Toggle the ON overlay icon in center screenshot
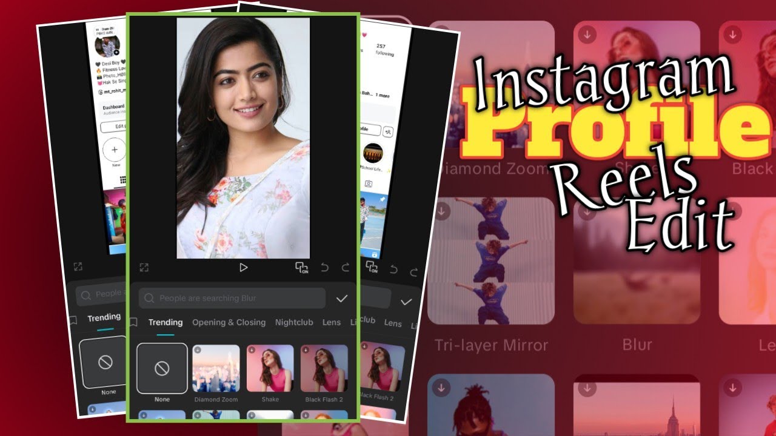Image resolution: width=776 pixels, height=436 pixels. (x=301, y=268)
